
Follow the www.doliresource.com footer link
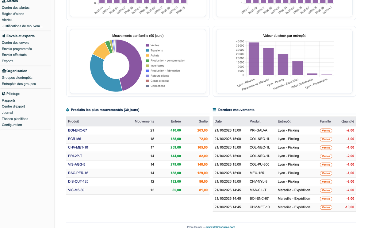coord(220,227)
